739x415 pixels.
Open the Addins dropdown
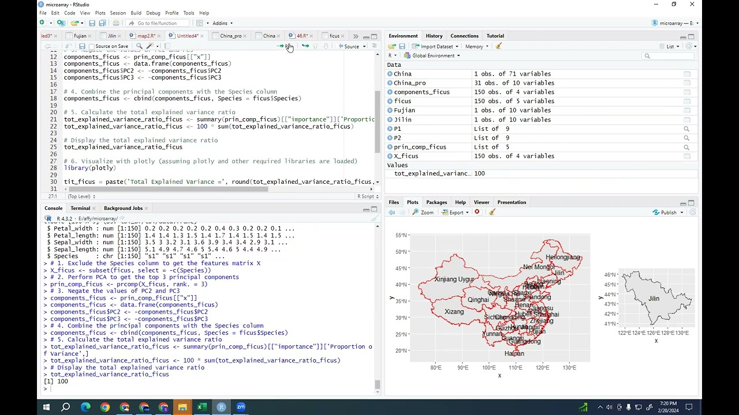coord(222,23)
